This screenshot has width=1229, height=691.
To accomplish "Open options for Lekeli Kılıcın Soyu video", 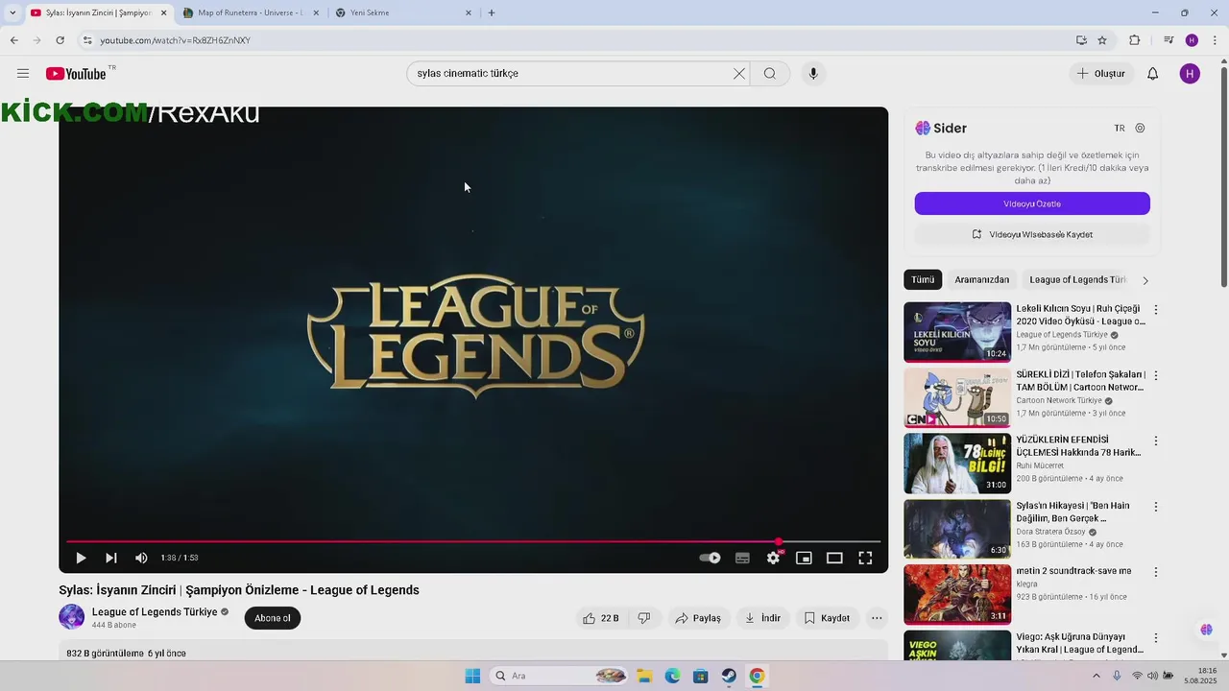I will point(1156,310).
